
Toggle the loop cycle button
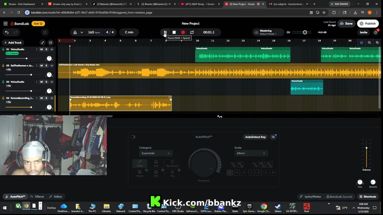point(192,32)
